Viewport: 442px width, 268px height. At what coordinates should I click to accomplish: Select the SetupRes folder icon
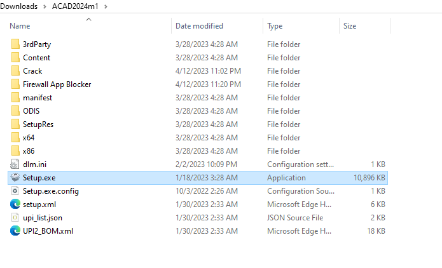click(15, 124)
